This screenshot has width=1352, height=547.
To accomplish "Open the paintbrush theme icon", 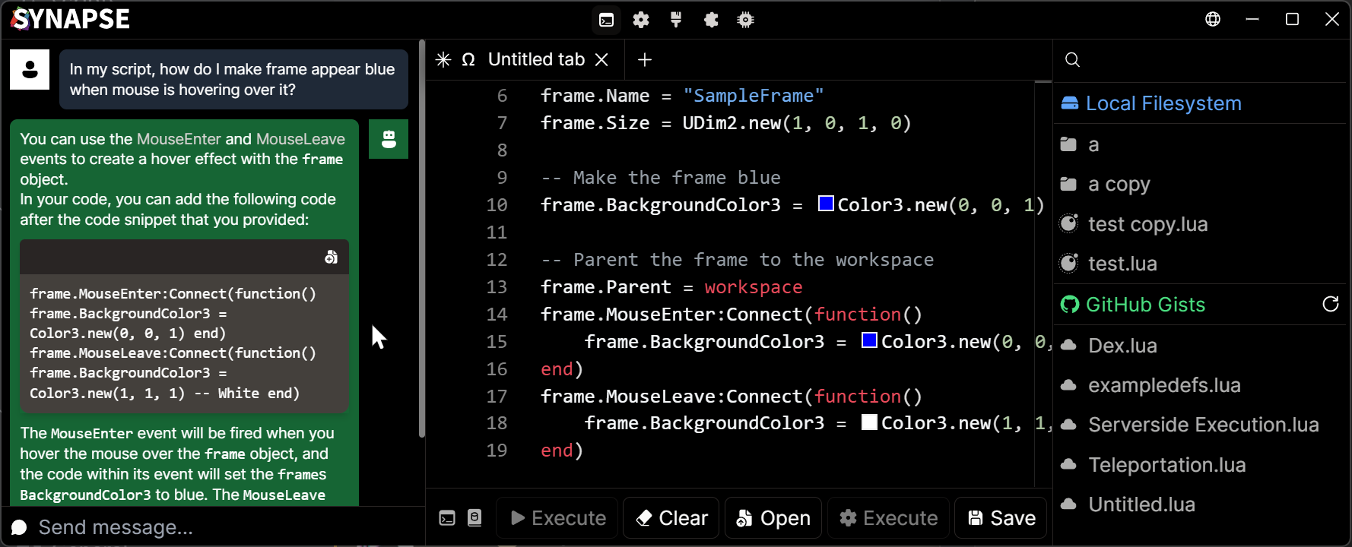I will pyautogui.click(x=676, y=20).
